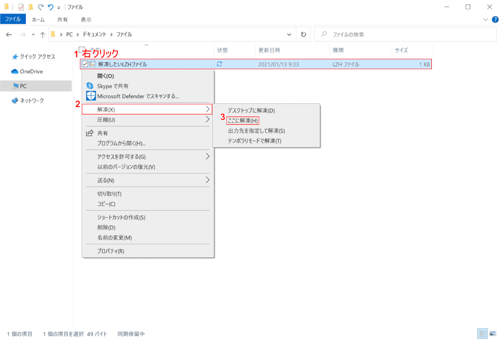Go forward with the right arrow button

(x=22, y=34)
